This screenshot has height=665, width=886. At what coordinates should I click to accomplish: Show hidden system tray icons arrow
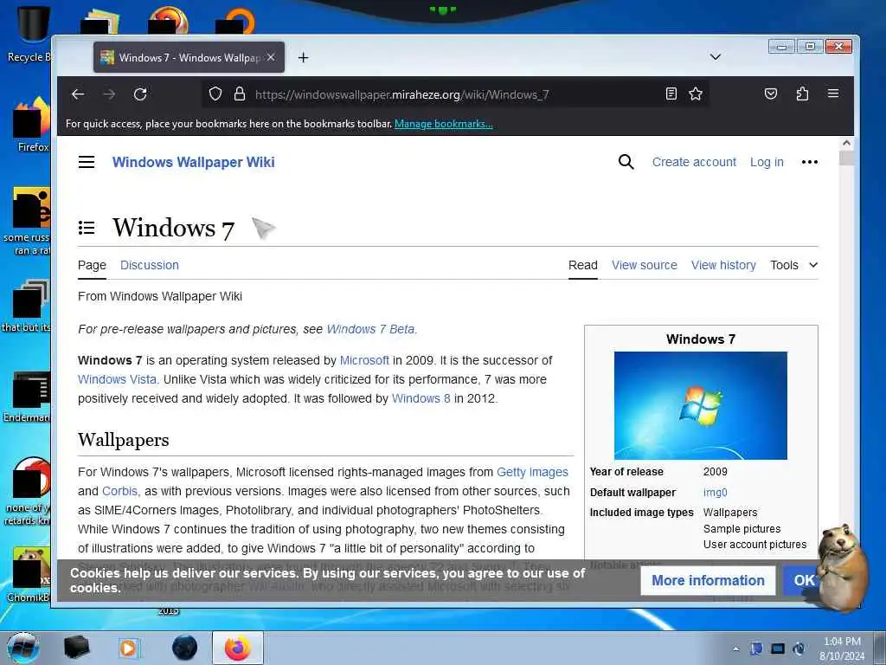[735, 649]
